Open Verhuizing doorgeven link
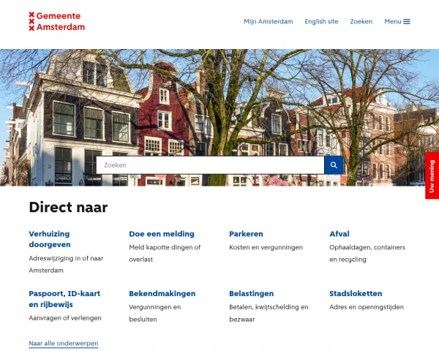 coord(50,239)
